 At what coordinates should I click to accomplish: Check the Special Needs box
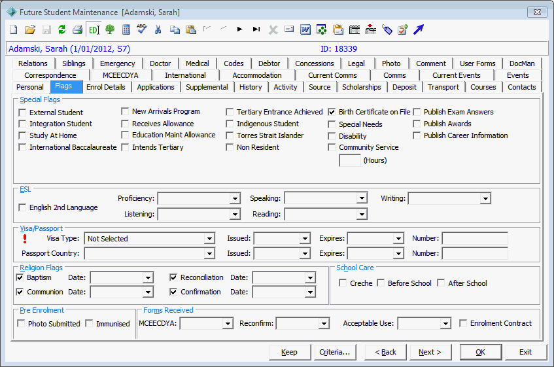332,124
